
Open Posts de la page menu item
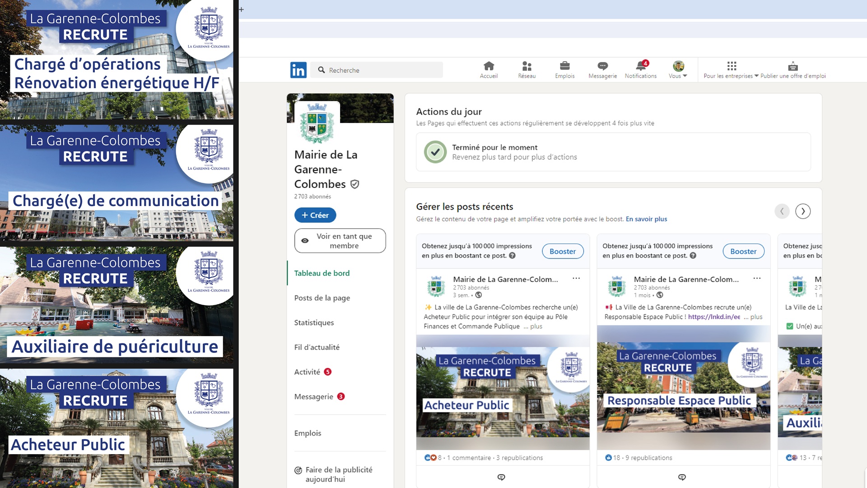pyautogui.click(x=322, y=298)
